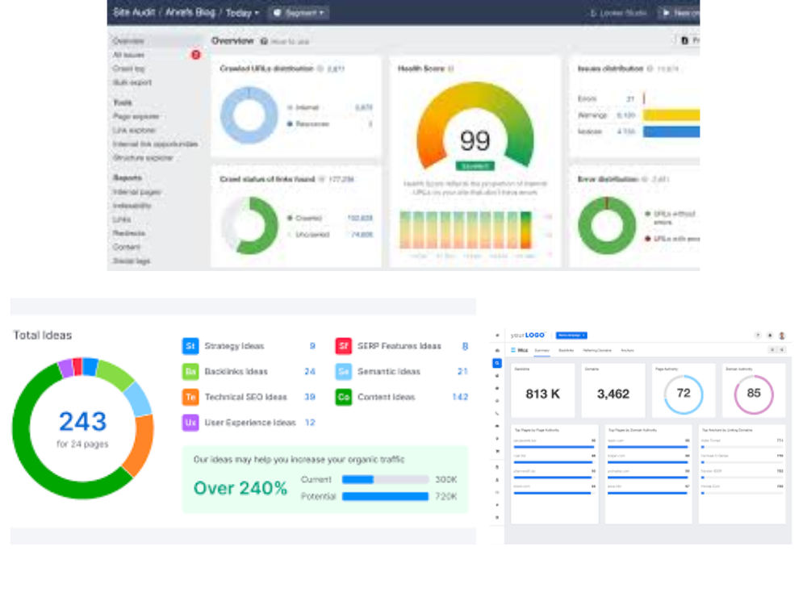The height and width of the screenshot is (605, 807).
Task: Open the Today date dropdown in Site Audit
Action: (x=242, y=13)
